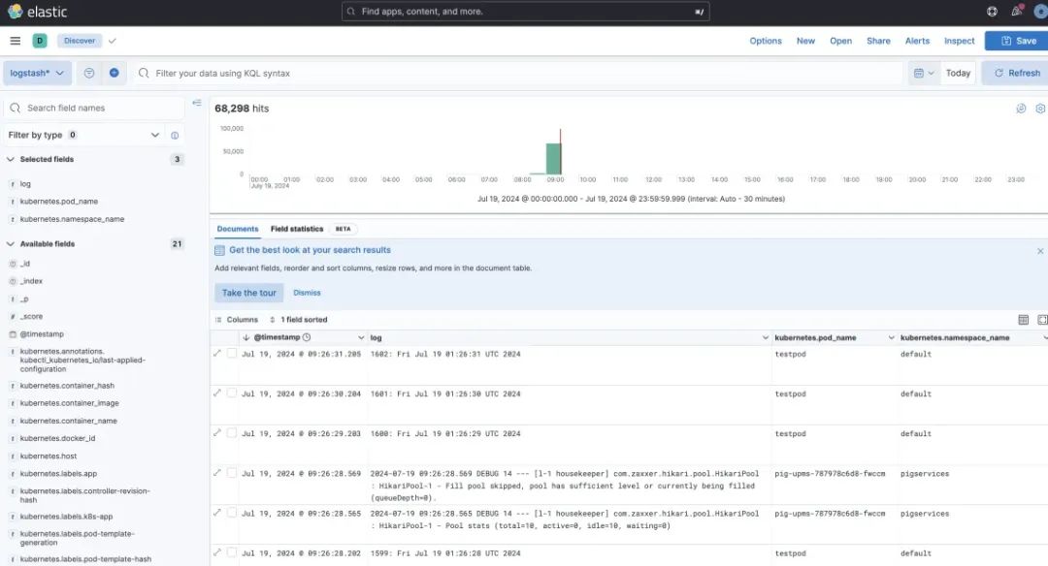1048x566 pixels.
Task: Select kubernetes.pod_name in Selected fields
Action: coord(59,201)
